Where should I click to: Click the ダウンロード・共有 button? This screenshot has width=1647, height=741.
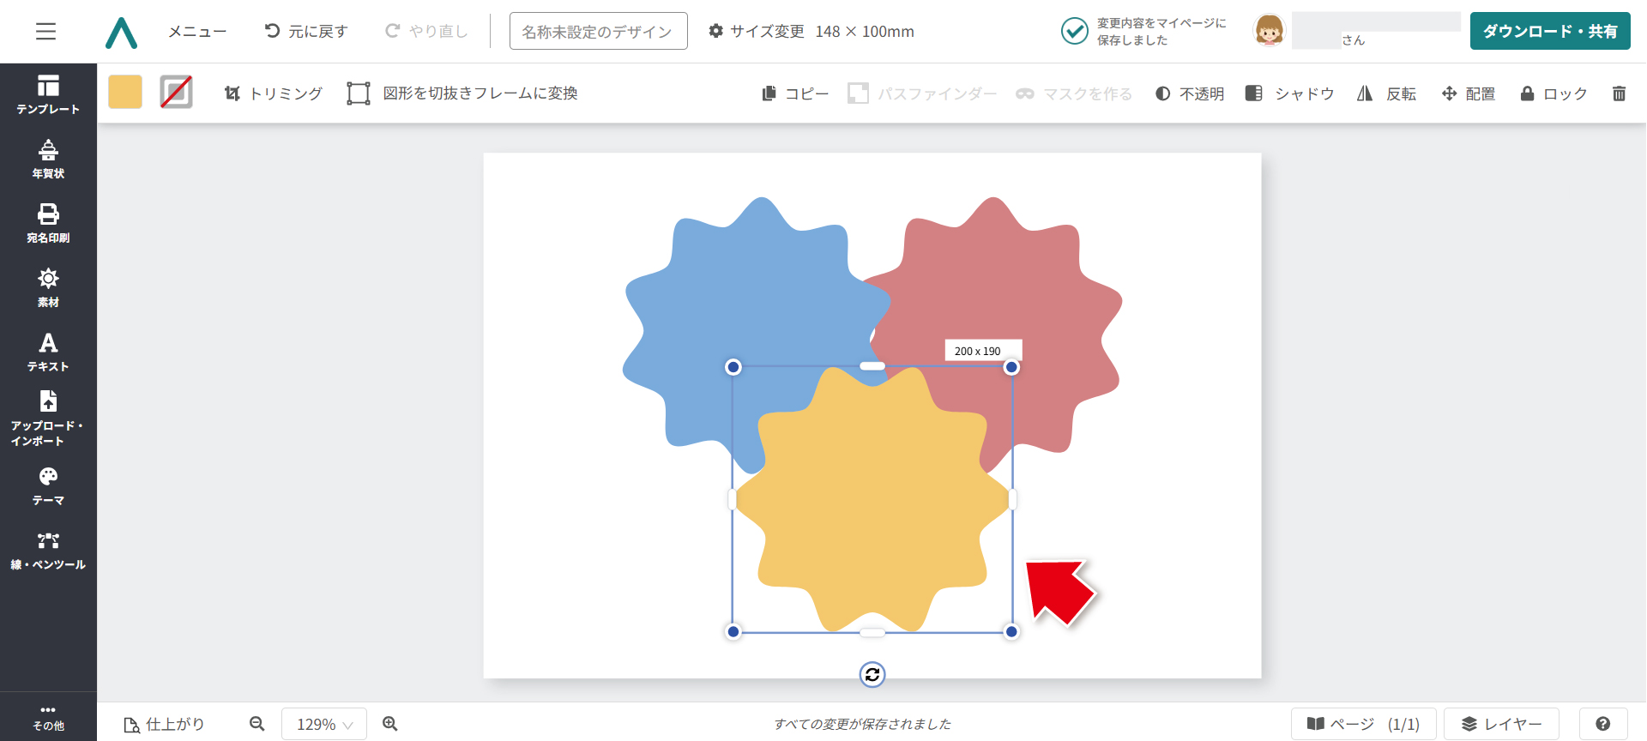(1549, 32)
